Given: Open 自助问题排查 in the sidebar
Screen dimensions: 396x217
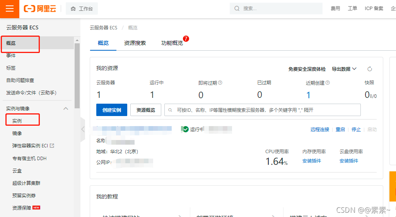Looking at the screenshot, I should click(x=20, y=80).
